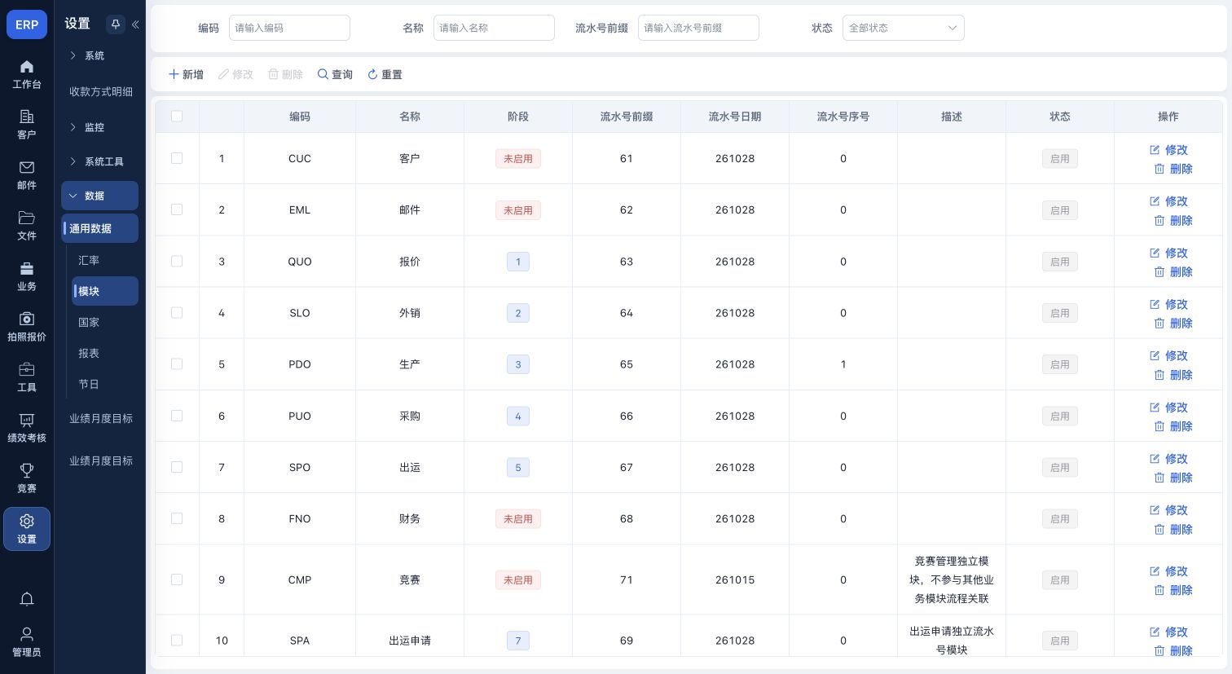1232x674 pixels.
Task: Expand the 监控 menu group
Action: coord(99,127)
